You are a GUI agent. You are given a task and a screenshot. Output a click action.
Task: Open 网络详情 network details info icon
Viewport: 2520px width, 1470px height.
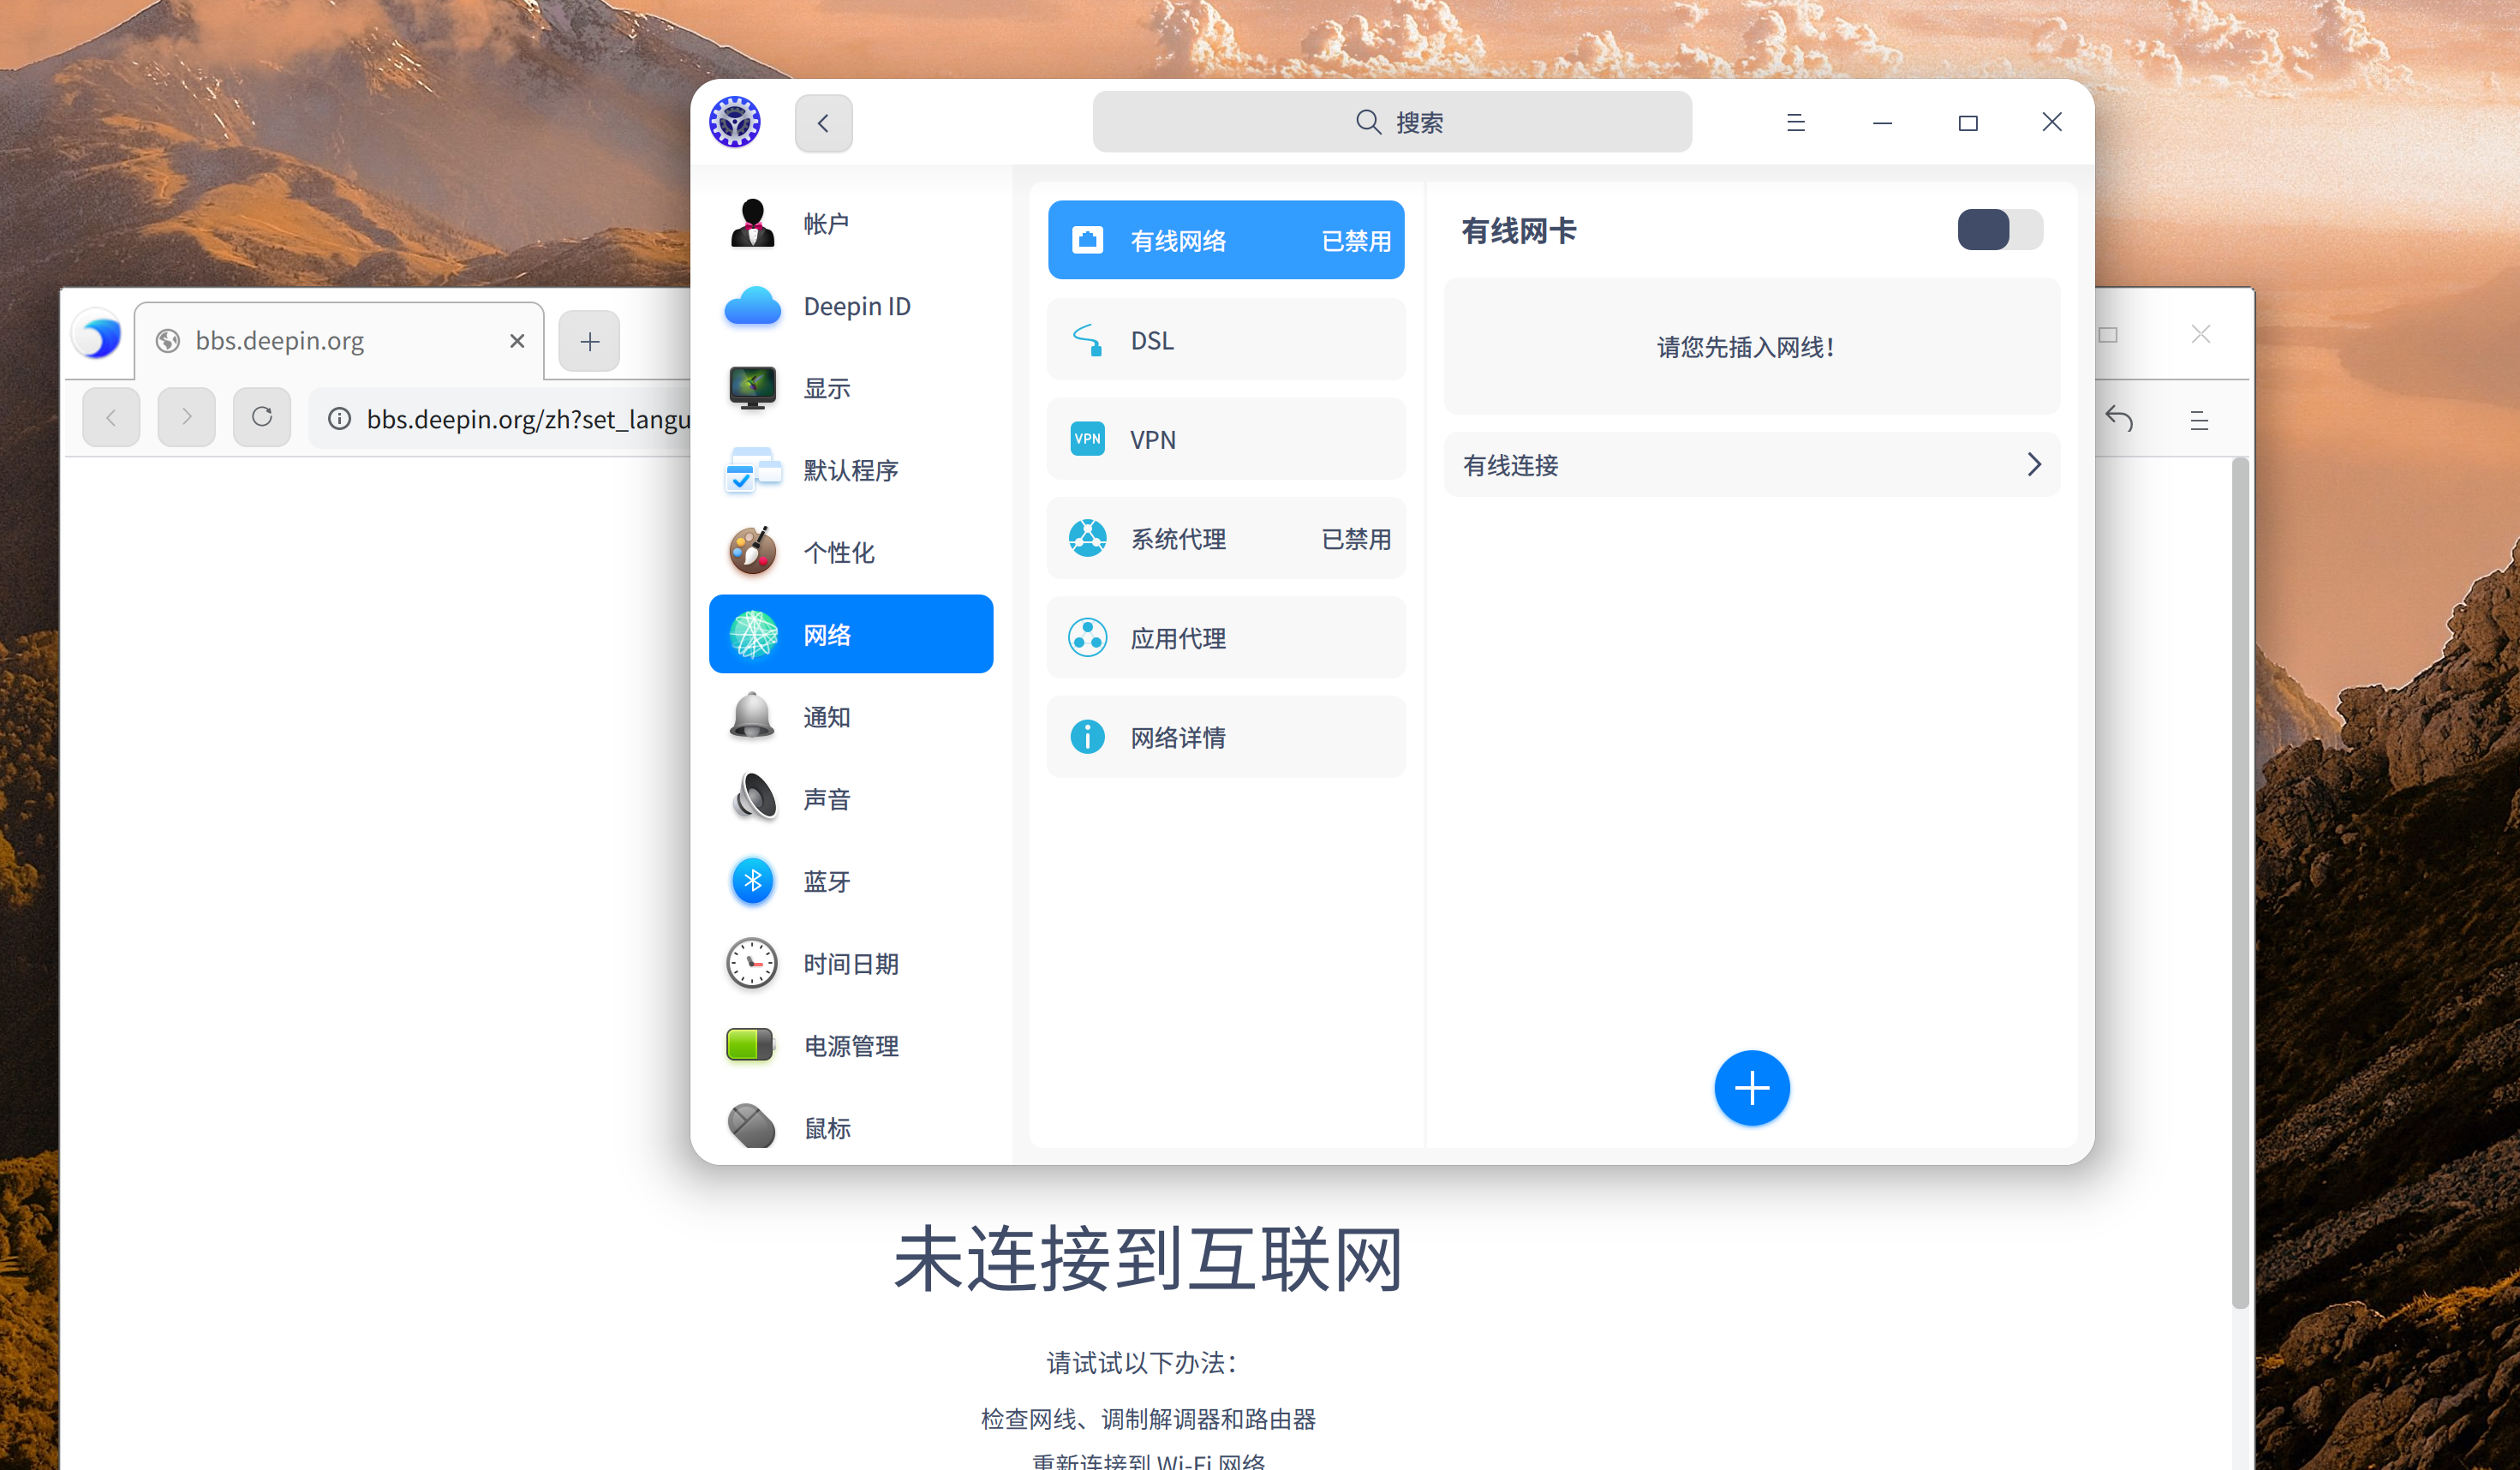[1087, 737]
